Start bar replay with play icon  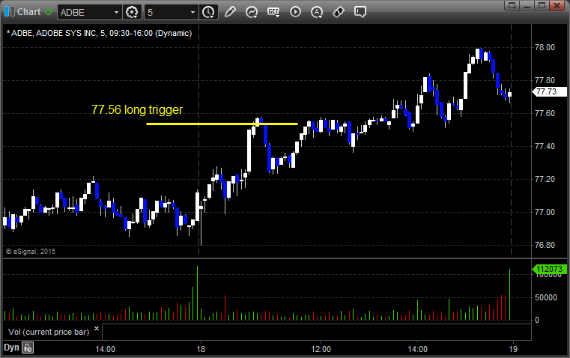(x=295, y=12)
